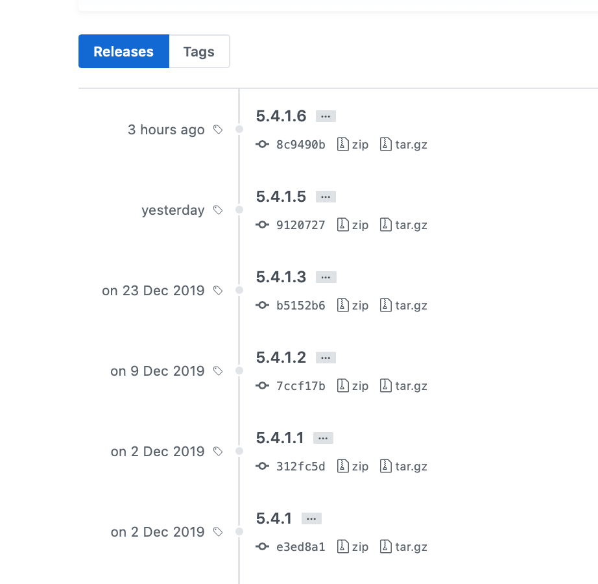The image size is (598, 584).
Task: Click the tar.gz file icon for 5.4.1.6
Action: coord(385,144)
